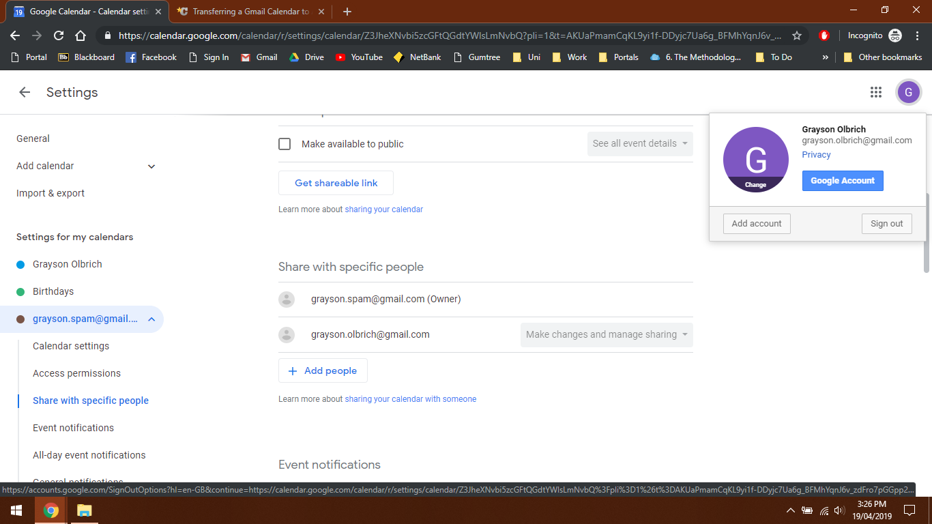
Task: Open Gmail bookmark
Action: pyautogui.click(x=259, y=57)
